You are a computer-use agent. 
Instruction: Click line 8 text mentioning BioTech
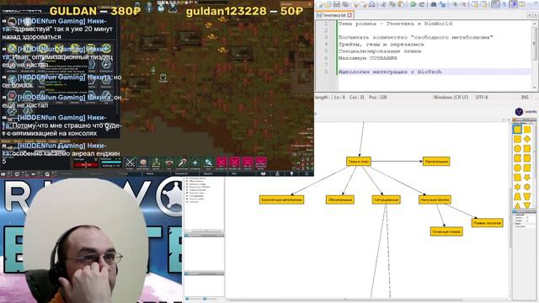[x=390, y=72]
